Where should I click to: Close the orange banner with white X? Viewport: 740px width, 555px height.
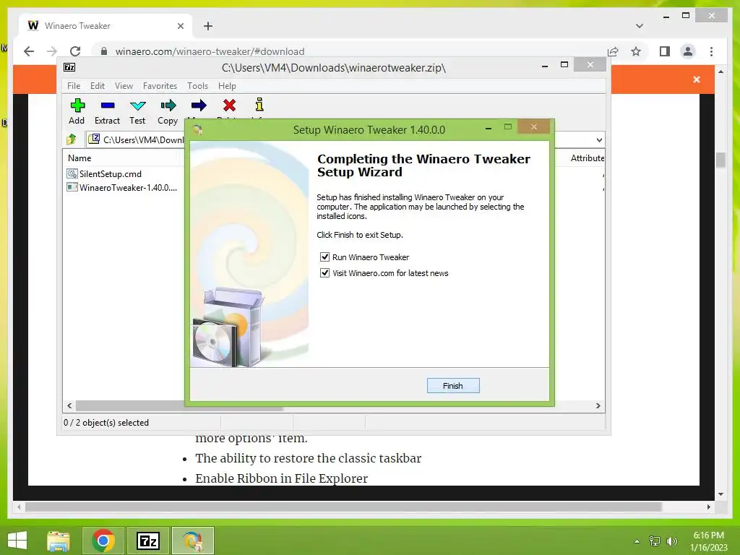(697, 79)
